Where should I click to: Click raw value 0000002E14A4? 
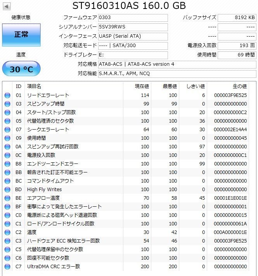(230, 130)
